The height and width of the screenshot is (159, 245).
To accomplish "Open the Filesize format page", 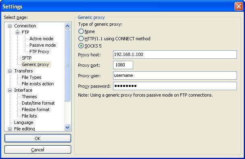I will click(36, 109).
